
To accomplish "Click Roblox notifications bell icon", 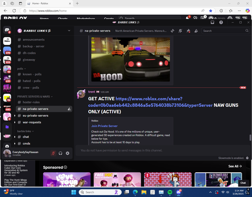I will pos(187,18).
